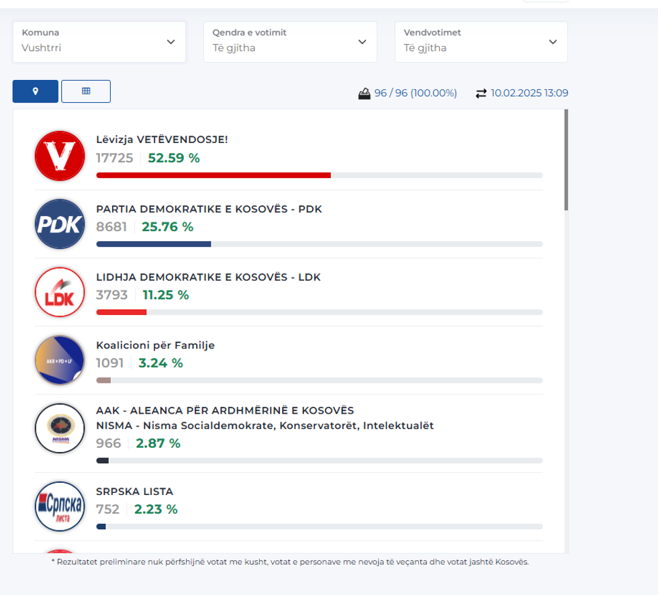Switch to table grid view

click(x=86, y=91)
